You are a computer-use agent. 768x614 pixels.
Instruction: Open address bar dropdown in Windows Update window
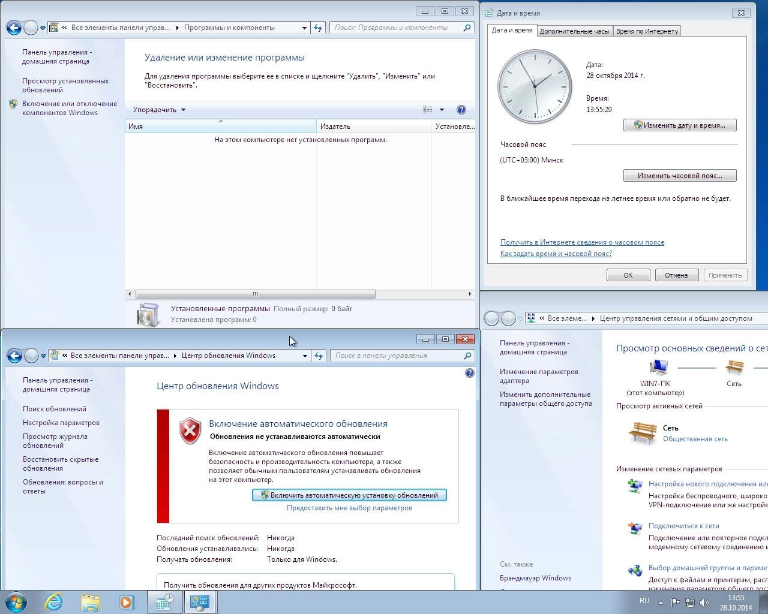305,356
